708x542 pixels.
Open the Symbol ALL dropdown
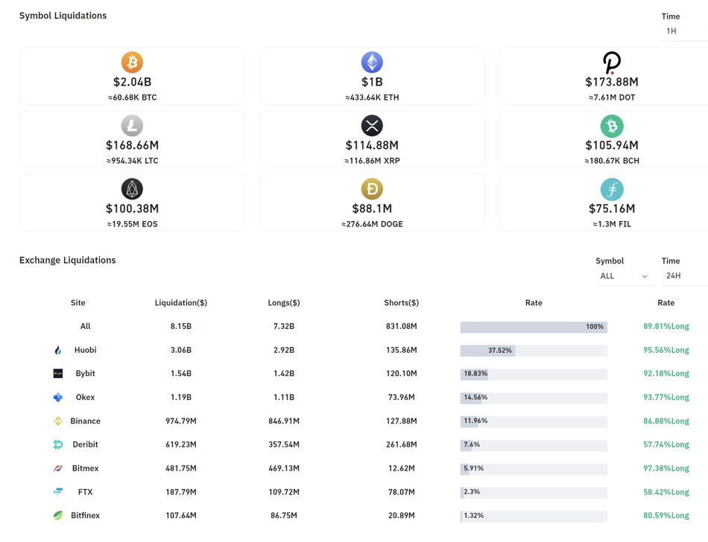click(x=623, y=276)
